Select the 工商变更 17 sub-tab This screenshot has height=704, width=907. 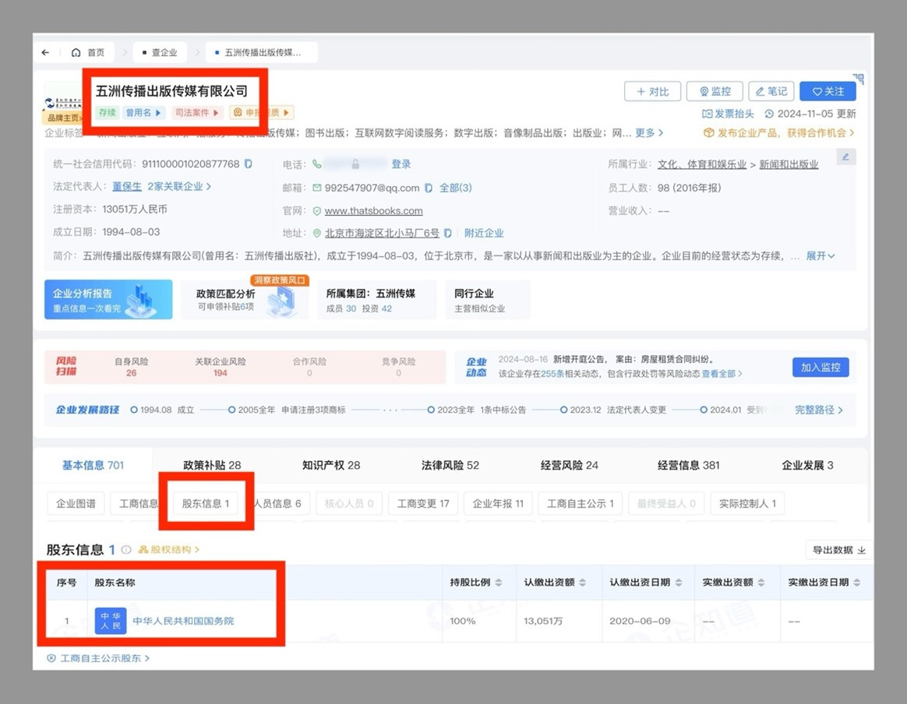pyautogui.click(x=423, y=503)
